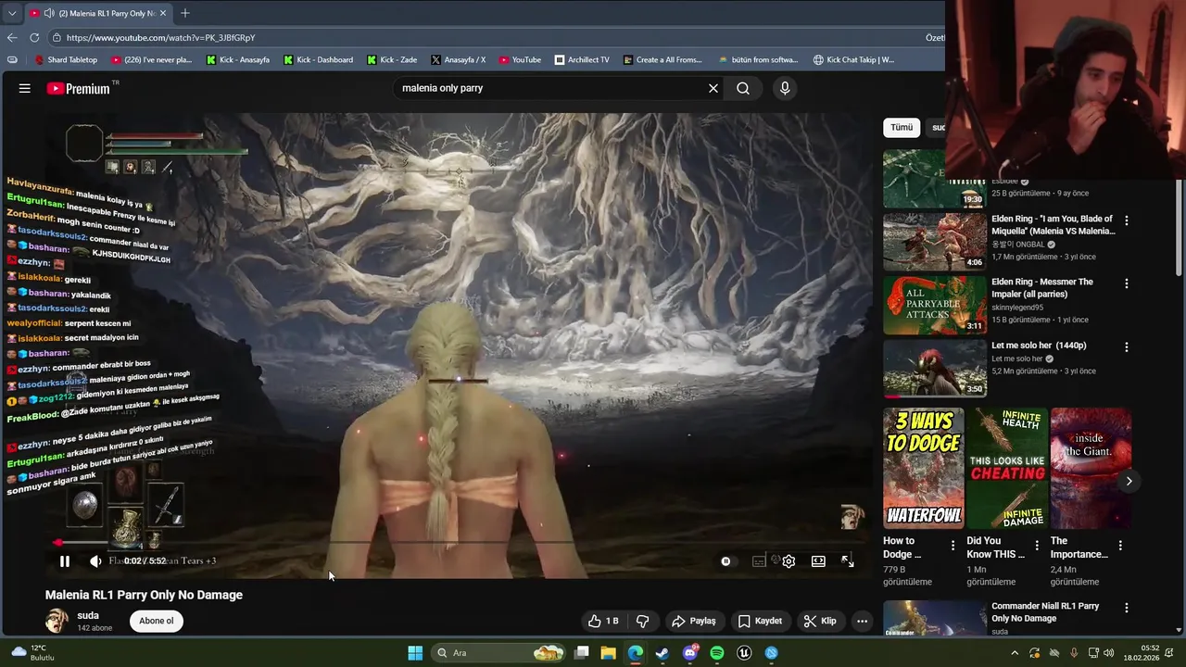The width and height of the screenshot is (1186, 667).
Task: Share the video via Paylaş
Action: 693,621
